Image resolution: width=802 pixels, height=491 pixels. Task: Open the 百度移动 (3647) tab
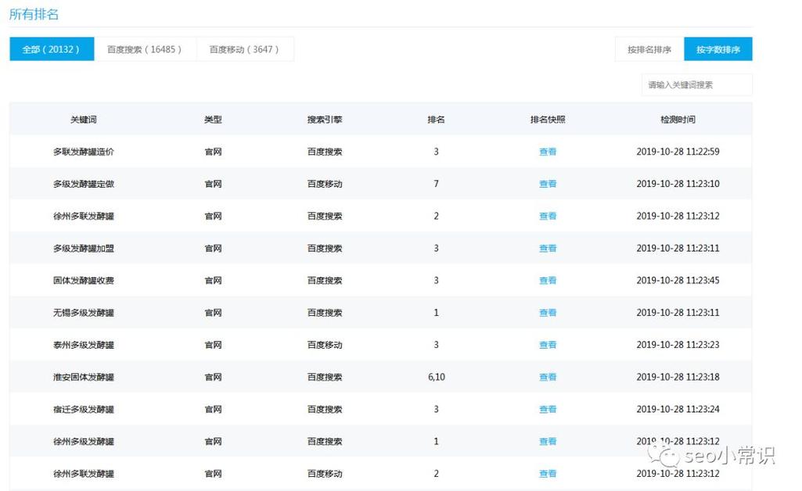[244, 49]
